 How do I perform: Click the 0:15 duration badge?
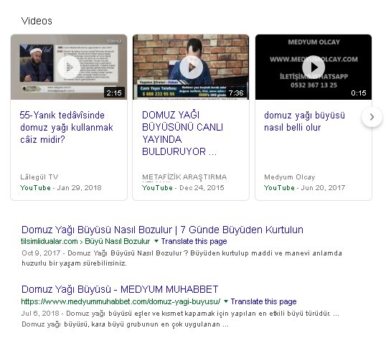tap(359, 93)
